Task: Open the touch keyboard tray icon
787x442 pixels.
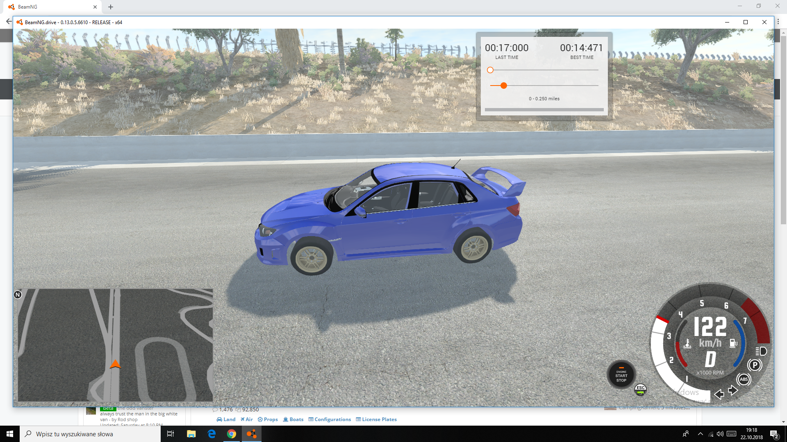Action: point(732,434)
